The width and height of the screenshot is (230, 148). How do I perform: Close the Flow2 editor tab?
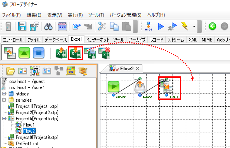138,69
